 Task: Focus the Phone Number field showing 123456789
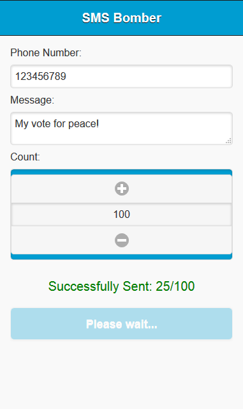point(121,77)
